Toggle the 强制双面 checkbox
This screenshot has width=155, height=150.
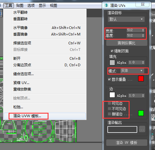112,51
